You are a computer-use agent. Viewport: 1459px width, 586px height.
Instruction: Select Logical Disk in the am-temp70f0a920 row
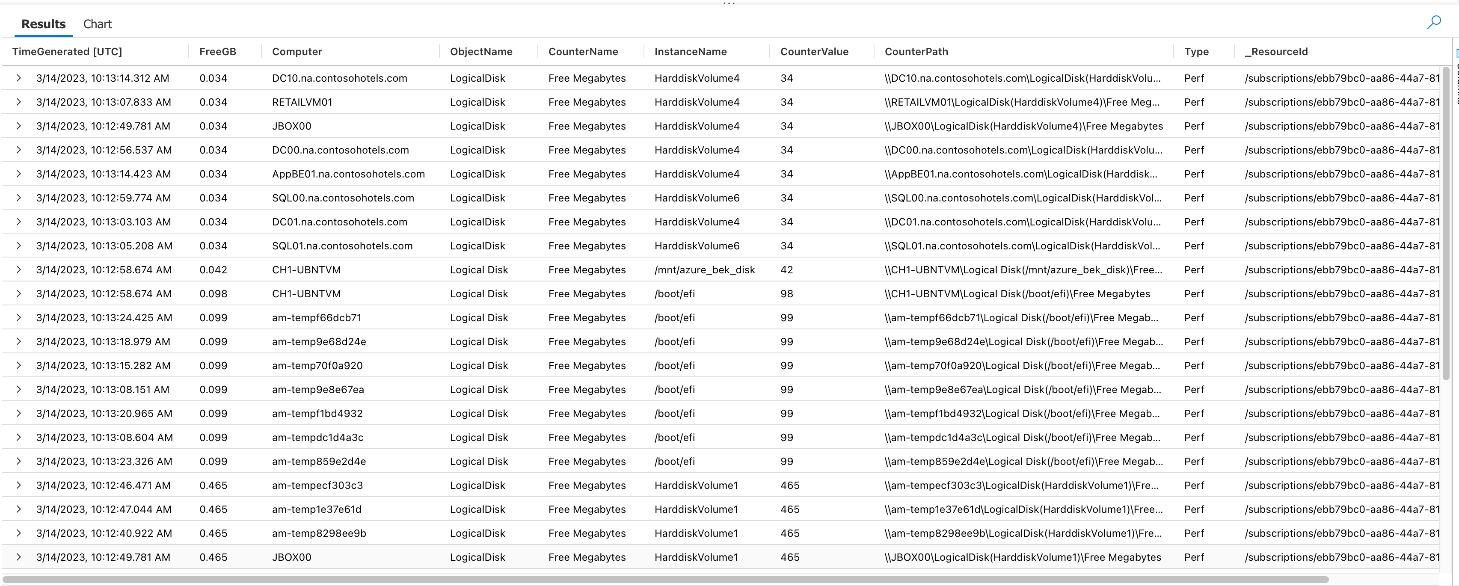click(x=479, y=366)
